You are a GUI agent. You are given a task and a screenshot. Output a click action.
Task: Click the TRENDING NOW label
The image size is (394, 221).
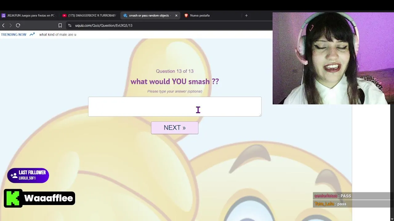click(x=14, y=34)
